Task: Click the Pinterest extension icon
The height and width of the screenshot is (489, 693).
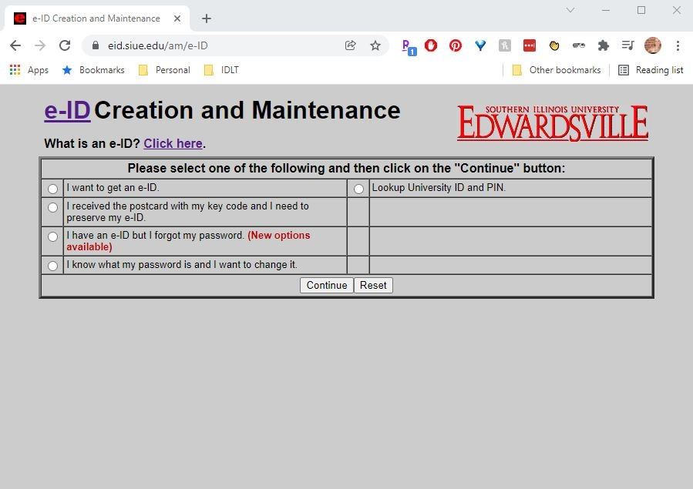Action: point(456,45)
